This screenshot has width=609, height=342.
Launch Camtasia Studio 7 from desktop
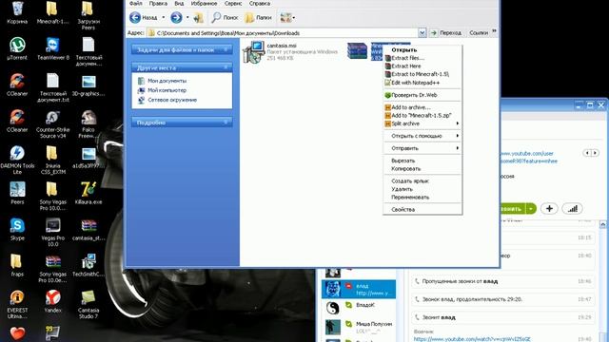88,304
